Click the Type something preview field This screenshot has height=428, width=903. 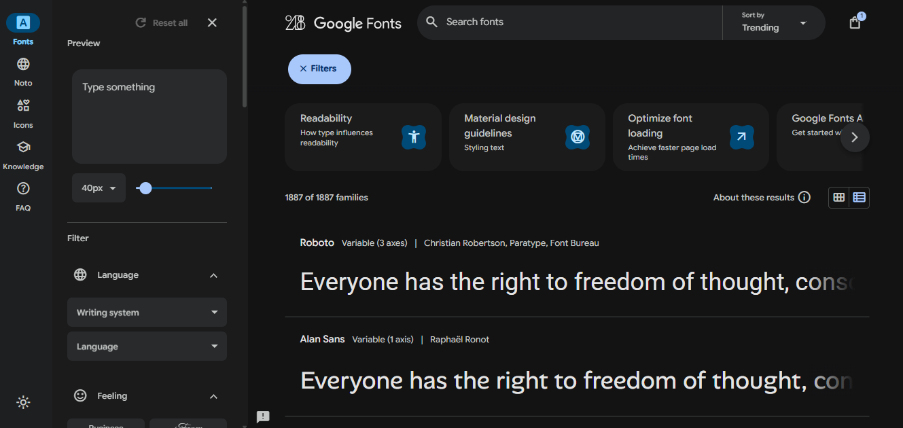point(149,115)
